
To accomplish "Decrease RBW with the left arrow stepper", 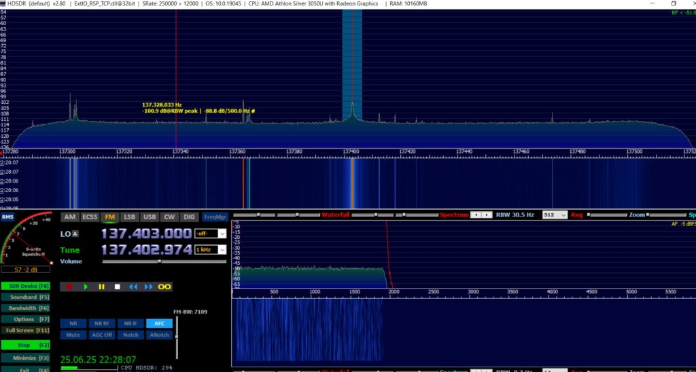I will tap(475, 215).
